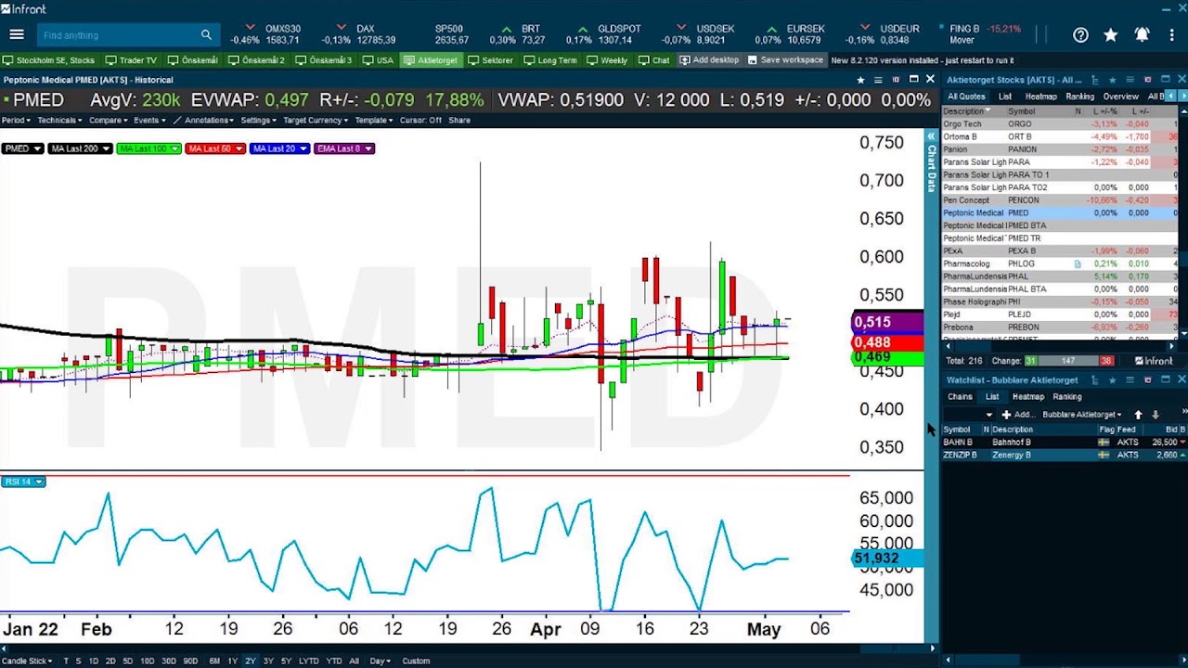This screenshot has width=1188, height=668.
Task: Open the Bubblare Aktietorget list dropdown
Action: click(1081, 415)
